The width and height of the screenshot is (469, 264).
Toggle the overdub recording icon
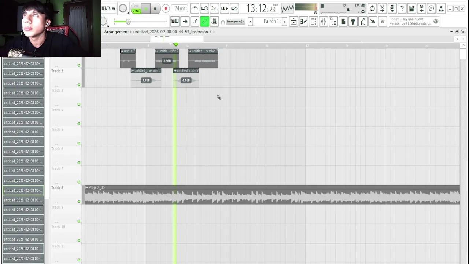[x=224, y=8]
